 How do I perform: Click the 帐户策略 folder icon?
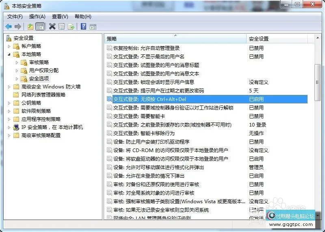tap(16, 46)
